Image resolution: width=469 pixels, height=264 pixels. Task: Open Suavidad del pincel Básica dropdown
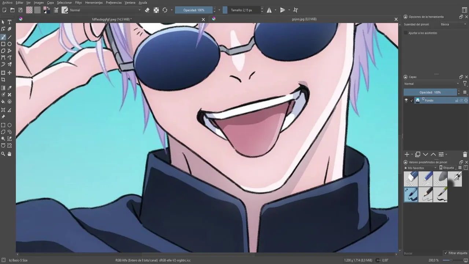(454, 24)
